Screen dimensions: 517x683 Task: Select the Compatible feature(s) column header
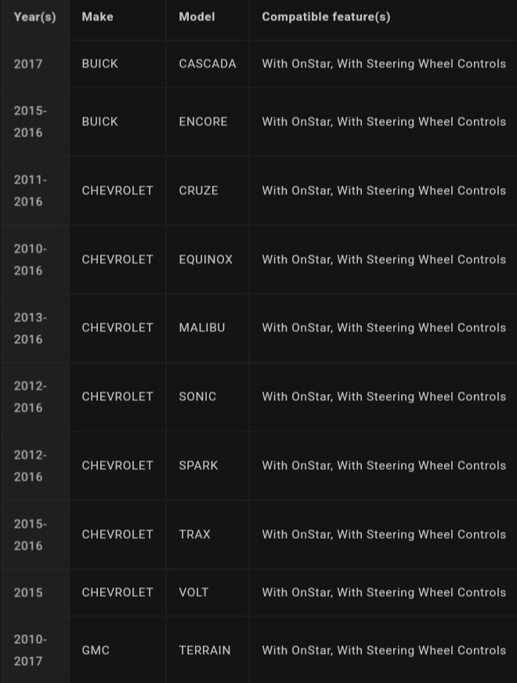(326, 17)
